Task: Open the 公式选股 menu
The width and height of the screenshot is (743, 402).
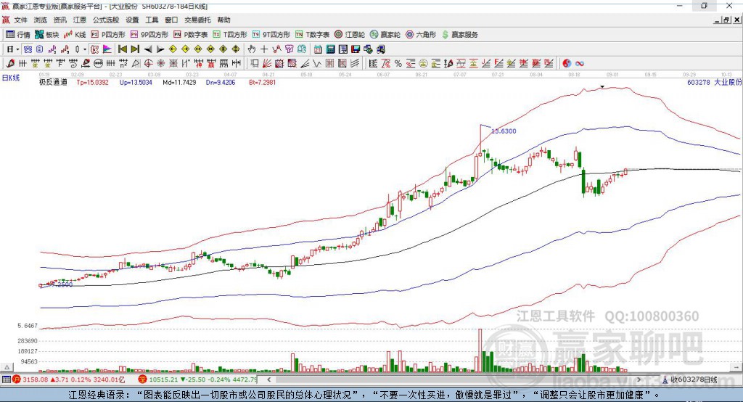Action: coord(106,20)
